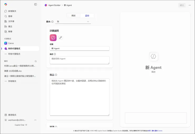The width and height of the screenshot is (195, 134).
Task: Click the Agent Builder logo icon
Action: click(x=46, y=5)
